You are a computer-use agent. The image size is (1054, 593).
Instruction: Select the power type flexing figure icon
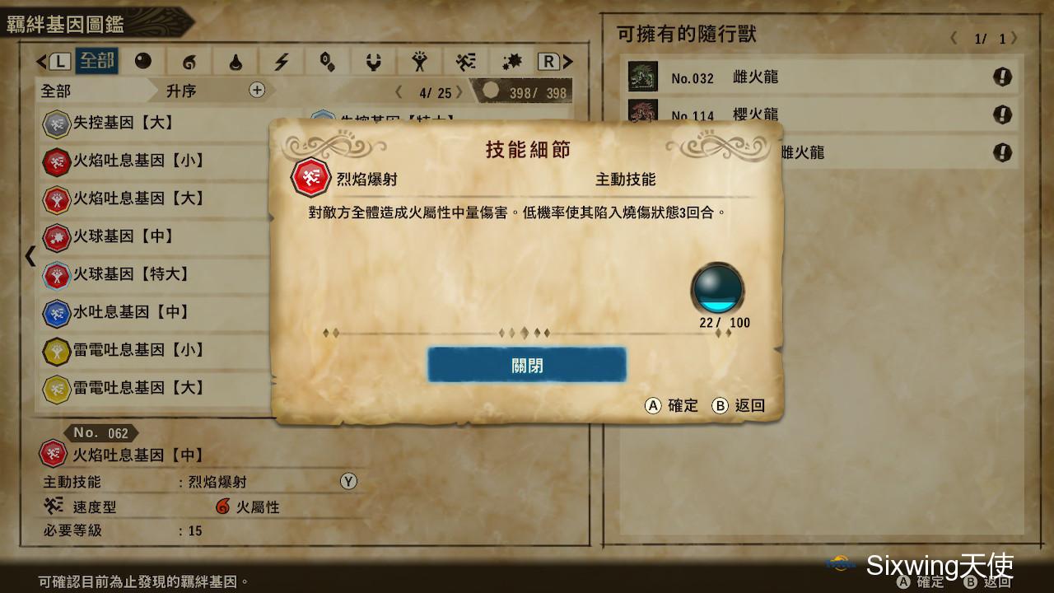(420, 62)
